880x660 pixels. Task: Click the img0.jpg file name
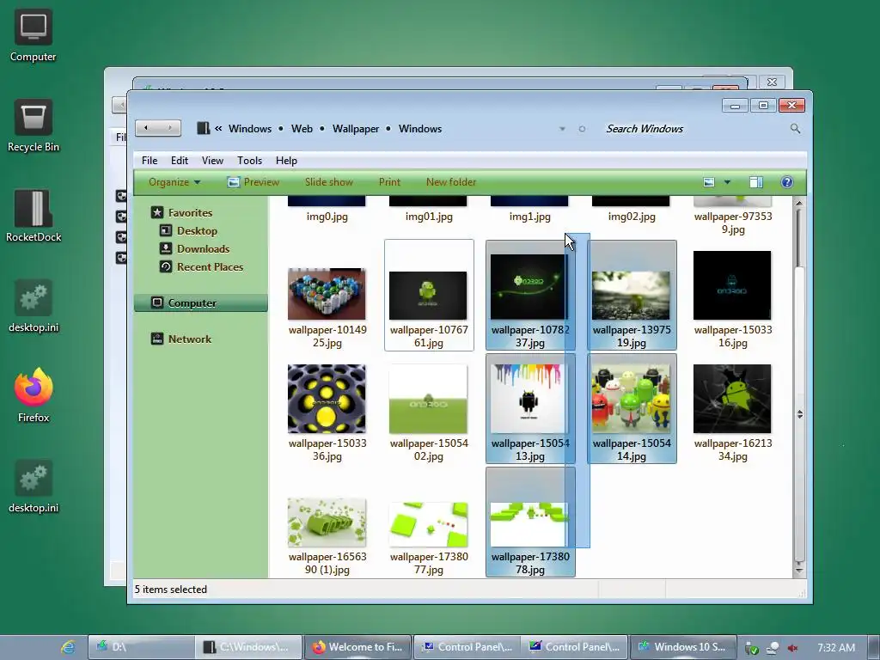(327, 217)
